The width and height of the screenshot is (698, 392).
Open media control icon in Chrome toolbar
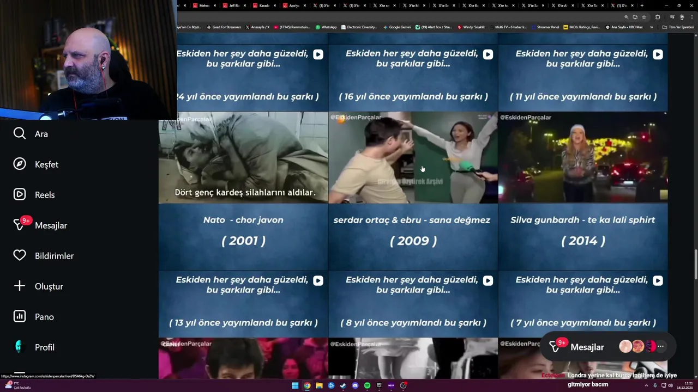click(672, 17)
